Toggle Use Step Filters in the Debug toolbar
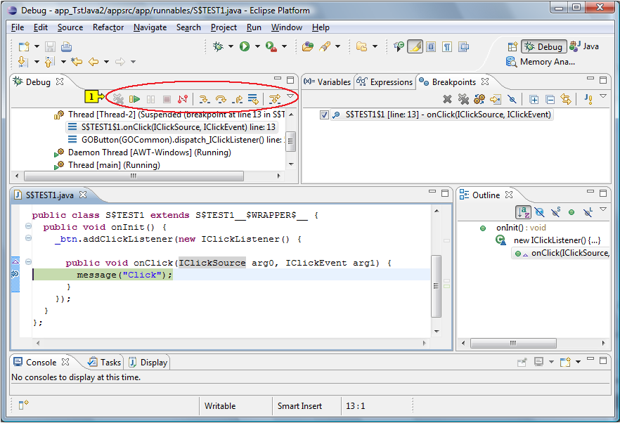620x423 pixels. click(274, 99)
